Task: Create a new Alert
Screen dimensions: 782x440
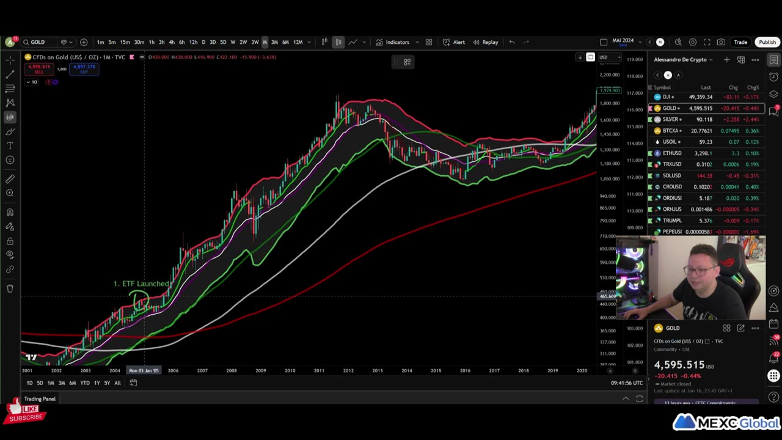Action: 453,42
